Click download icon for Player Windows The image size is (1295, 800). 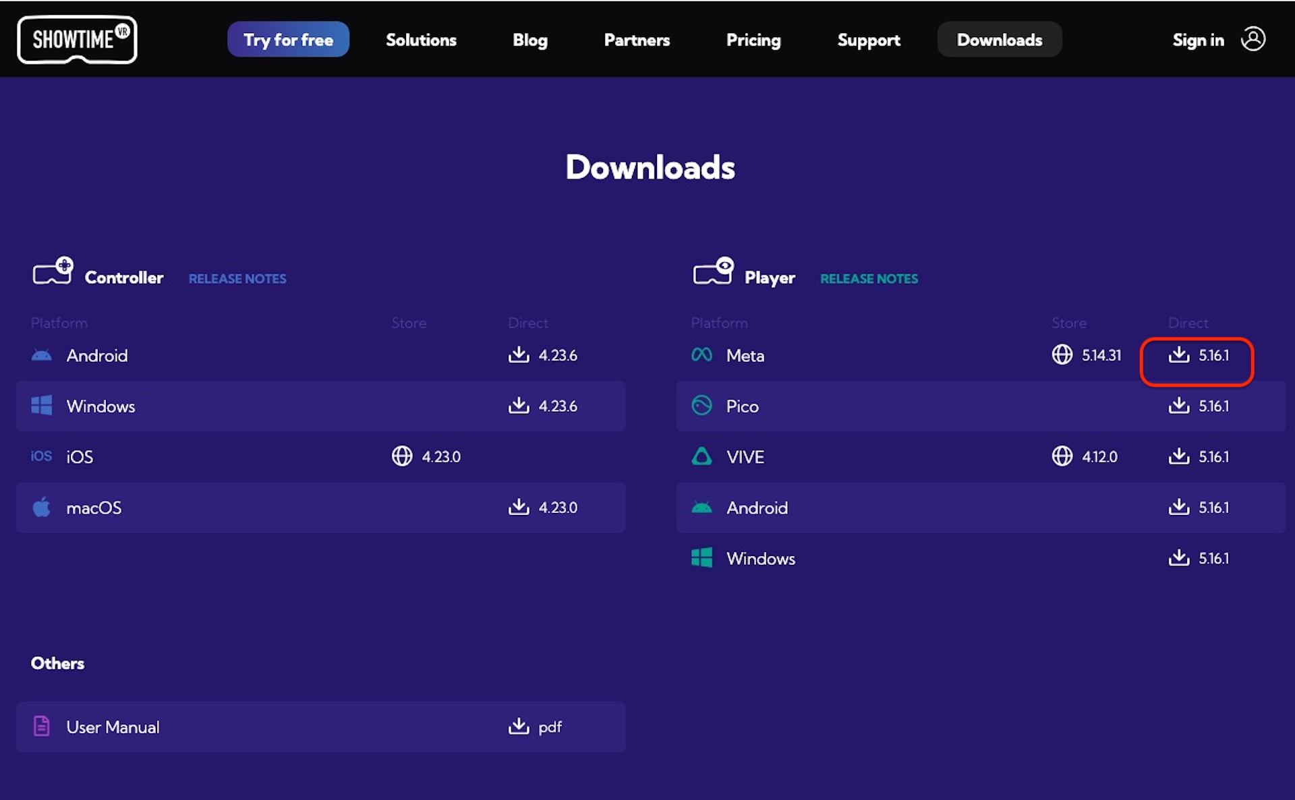[1179, 557]
